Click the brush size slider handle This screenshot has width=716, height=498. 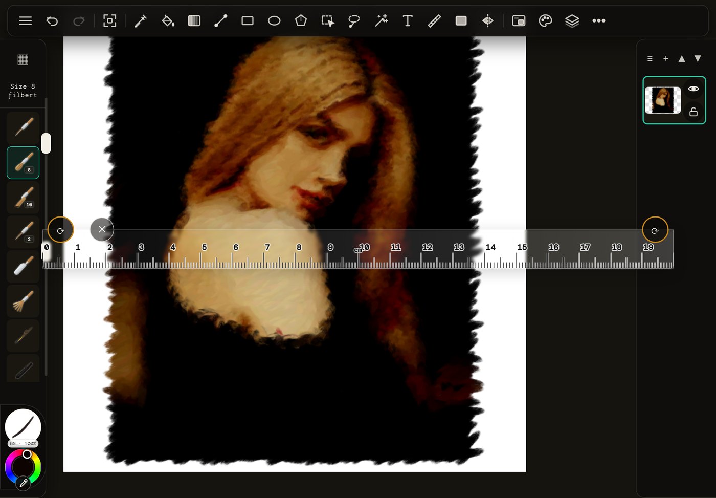[46, 143]
